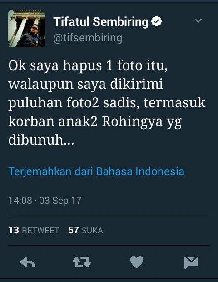
Task: Click the number 57 likes count
Action: pos(73,230)
